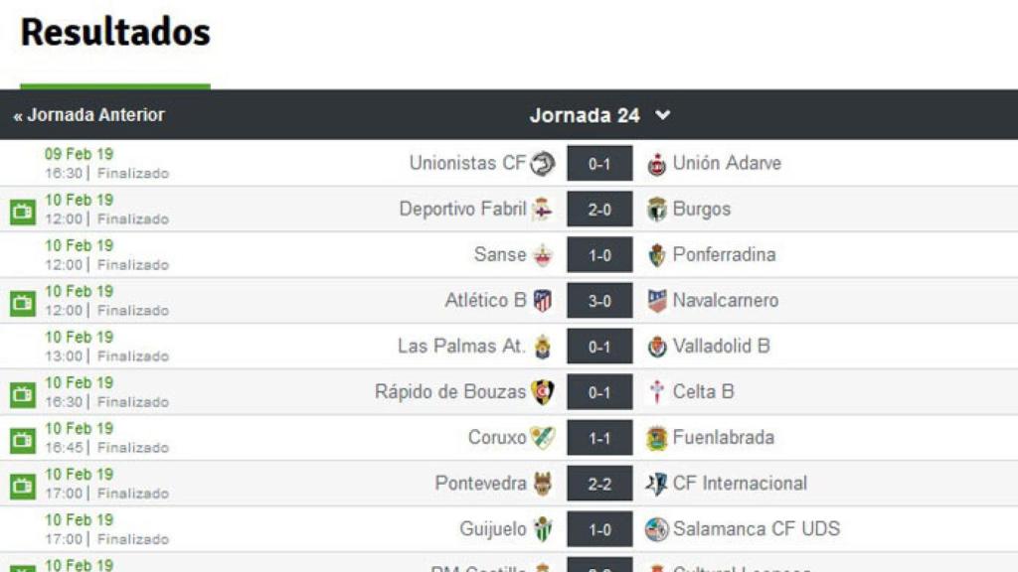Open Rápido de Bouzas team link
Viewport: 1018px width, 572px height.
click(449, 391)
